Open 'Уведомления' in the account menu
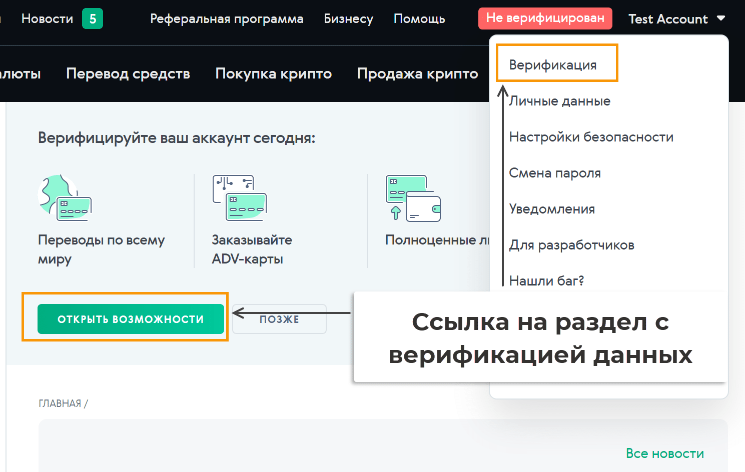The image size is (745, 472). 552,209
